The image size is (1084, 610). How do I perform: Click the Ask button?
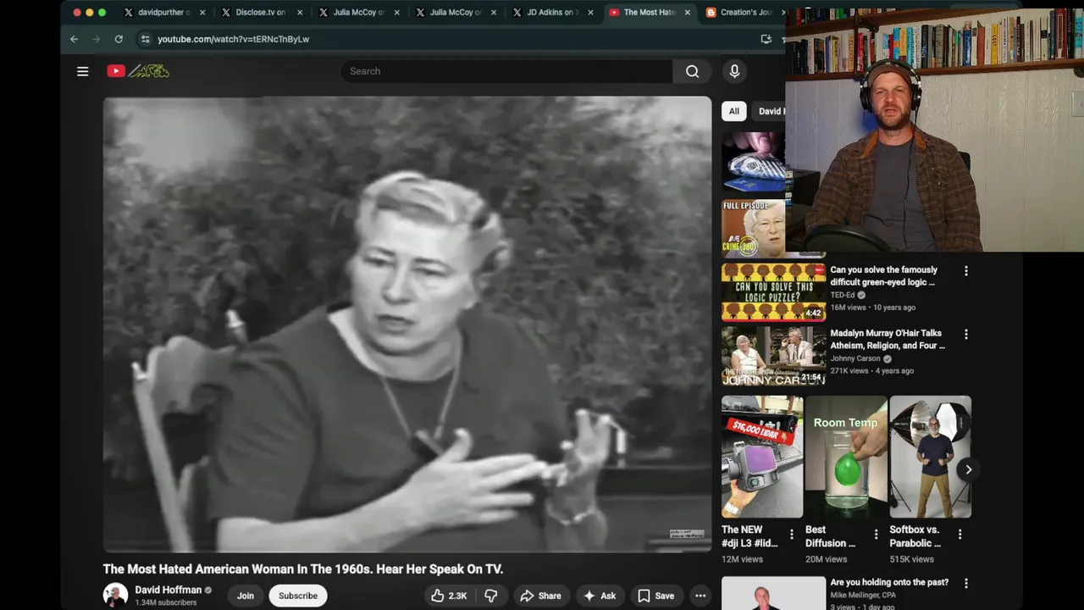click(599, 596)
